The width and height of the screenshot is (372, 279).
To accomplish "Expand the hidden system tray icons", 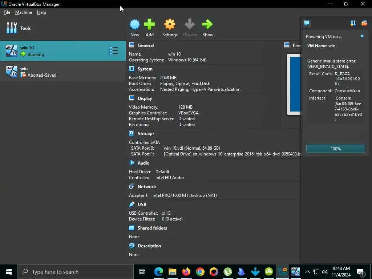I will coord(307,272).
